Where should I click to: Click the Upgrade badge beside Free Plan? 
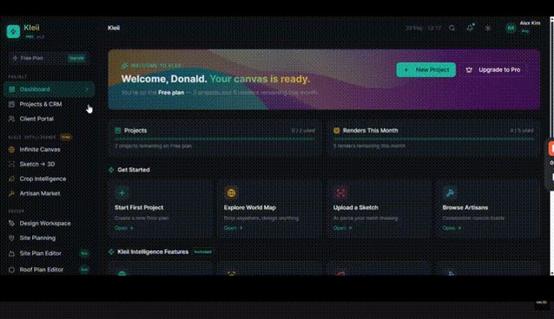(76, 58)
